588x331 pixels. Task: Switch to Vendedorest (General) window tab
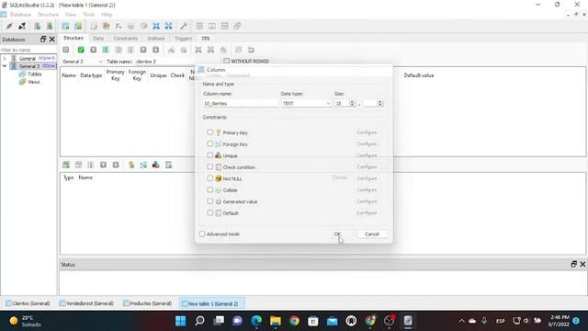tap(86, 303)
